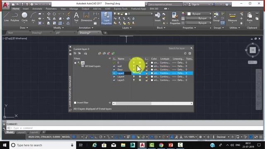Click the customization menu icon in status bar
The width and height of the screenshot is (265, 149).
pos(261,137)
